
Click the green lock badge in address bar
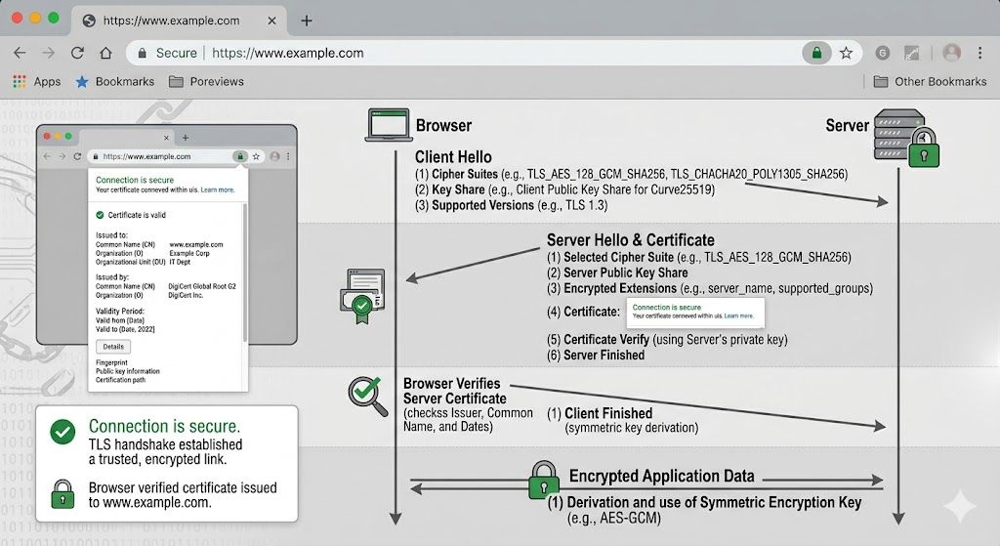coord(816,53)
